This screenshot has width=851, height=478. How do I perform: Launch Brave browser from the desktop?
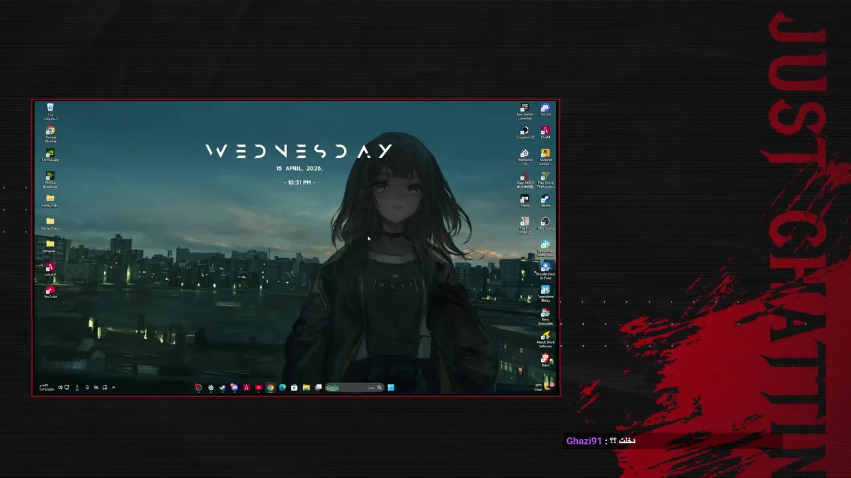pyautogui.click(x=545, y=360)
